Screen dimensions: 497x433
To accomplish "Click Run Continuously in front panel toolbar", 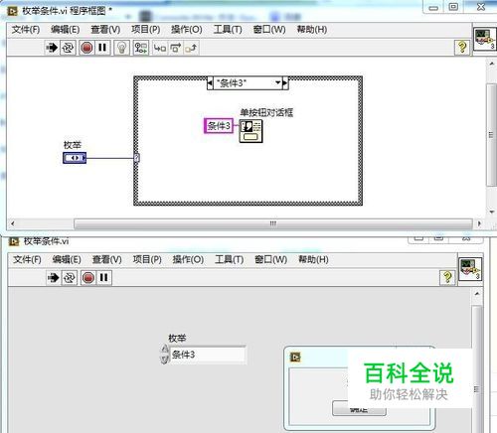I will point(70,277).
